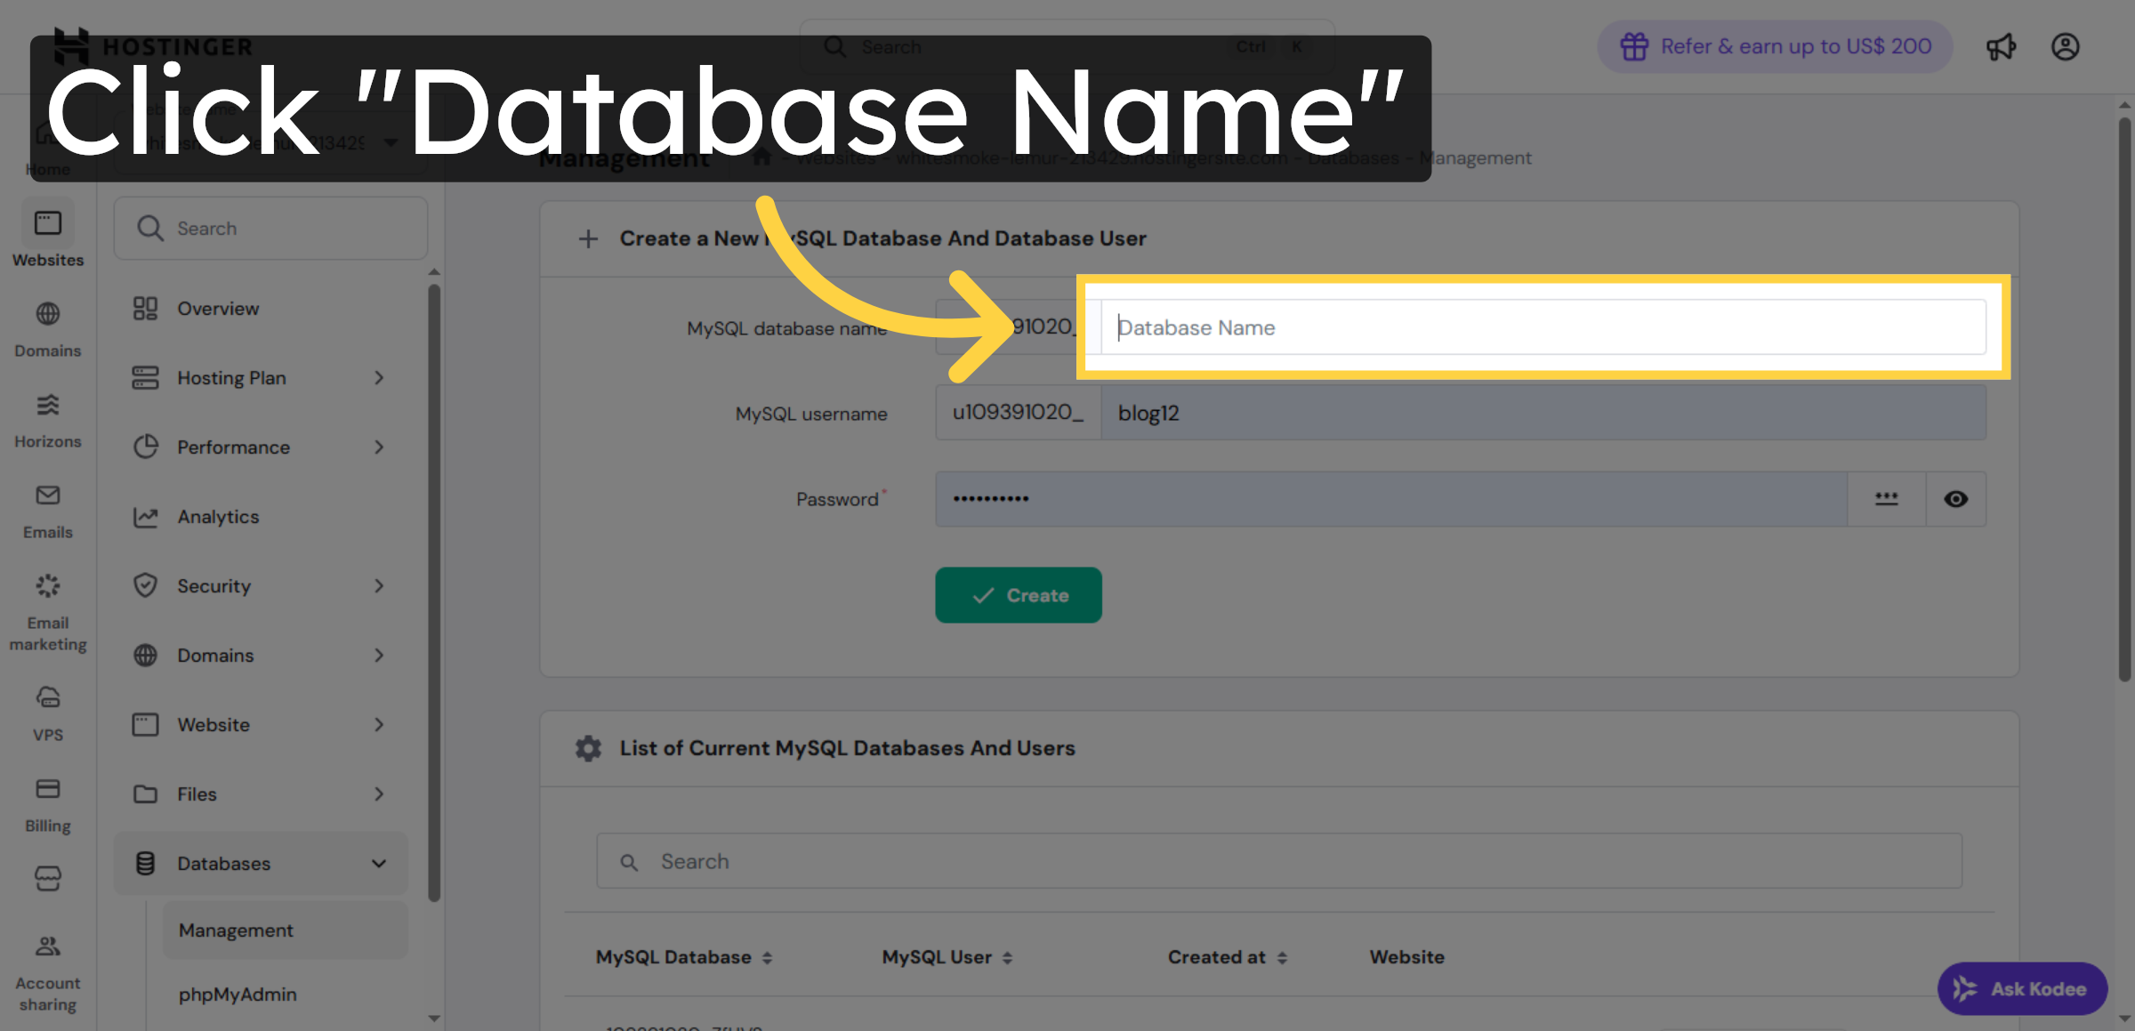Open the Account sharing sidebar icon
This screenshot has height=1031, width=2135.
click(x=48, y=946)
